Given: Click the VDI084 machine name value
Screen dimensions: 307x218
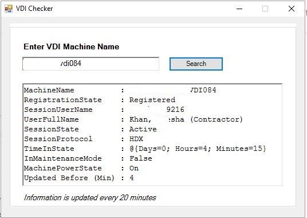Looking at the screenshot, I should coord(203,90).
